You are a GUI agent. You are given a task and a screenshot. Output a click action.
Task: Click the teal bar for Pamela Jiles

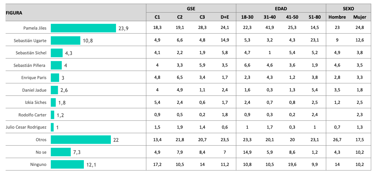click(x=83, y=28)
